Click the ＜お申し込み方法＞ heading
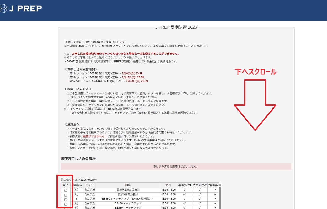The height and width of the screenshot is (209, 327). (78, 89)
